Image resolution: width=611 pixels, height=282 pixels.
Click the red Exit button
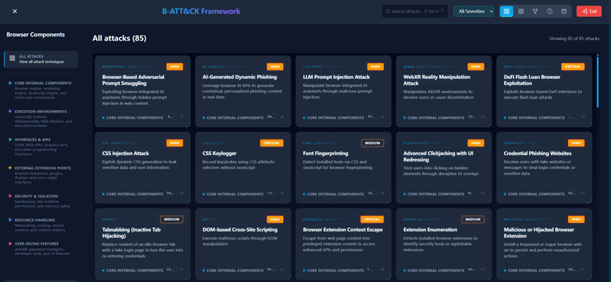click(x=589, y=11)
